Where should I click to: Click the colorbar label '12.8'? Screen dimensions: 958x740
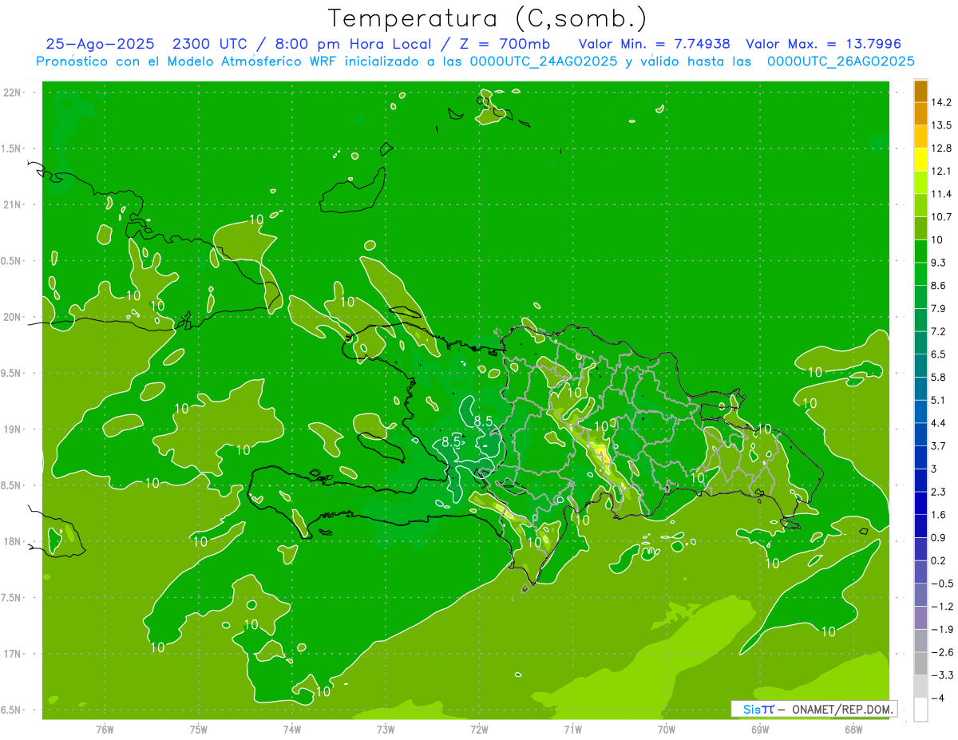[x=940, y=148]
